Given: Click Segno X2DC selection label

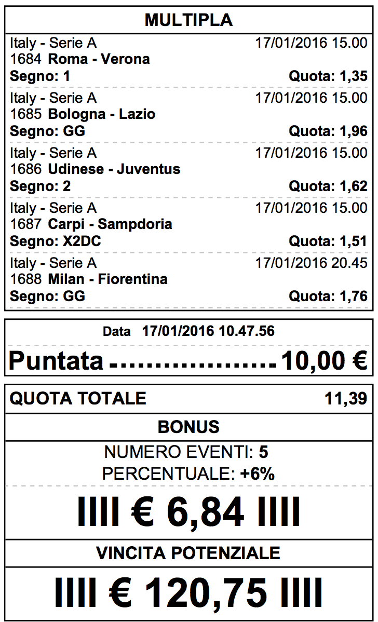Looking at the screenshot, I should pyautogui.click(x=56, y=241).
